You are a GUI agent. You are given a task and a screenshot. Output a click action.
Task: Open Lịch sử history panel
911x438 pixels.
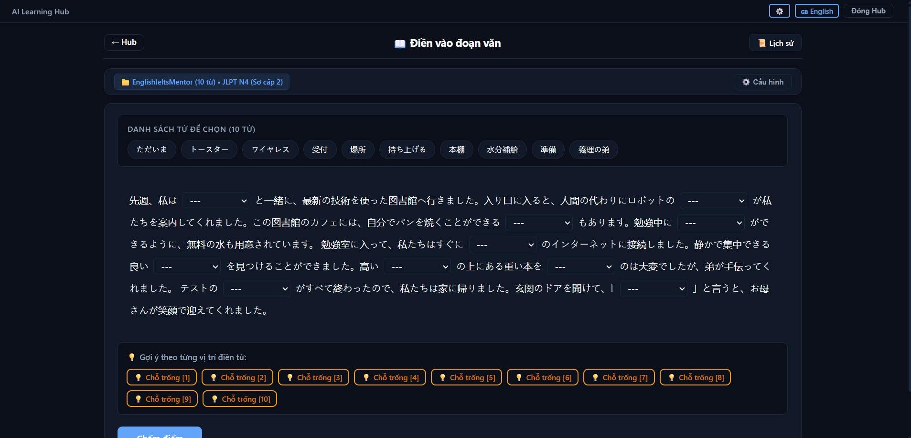click(775, 43)
